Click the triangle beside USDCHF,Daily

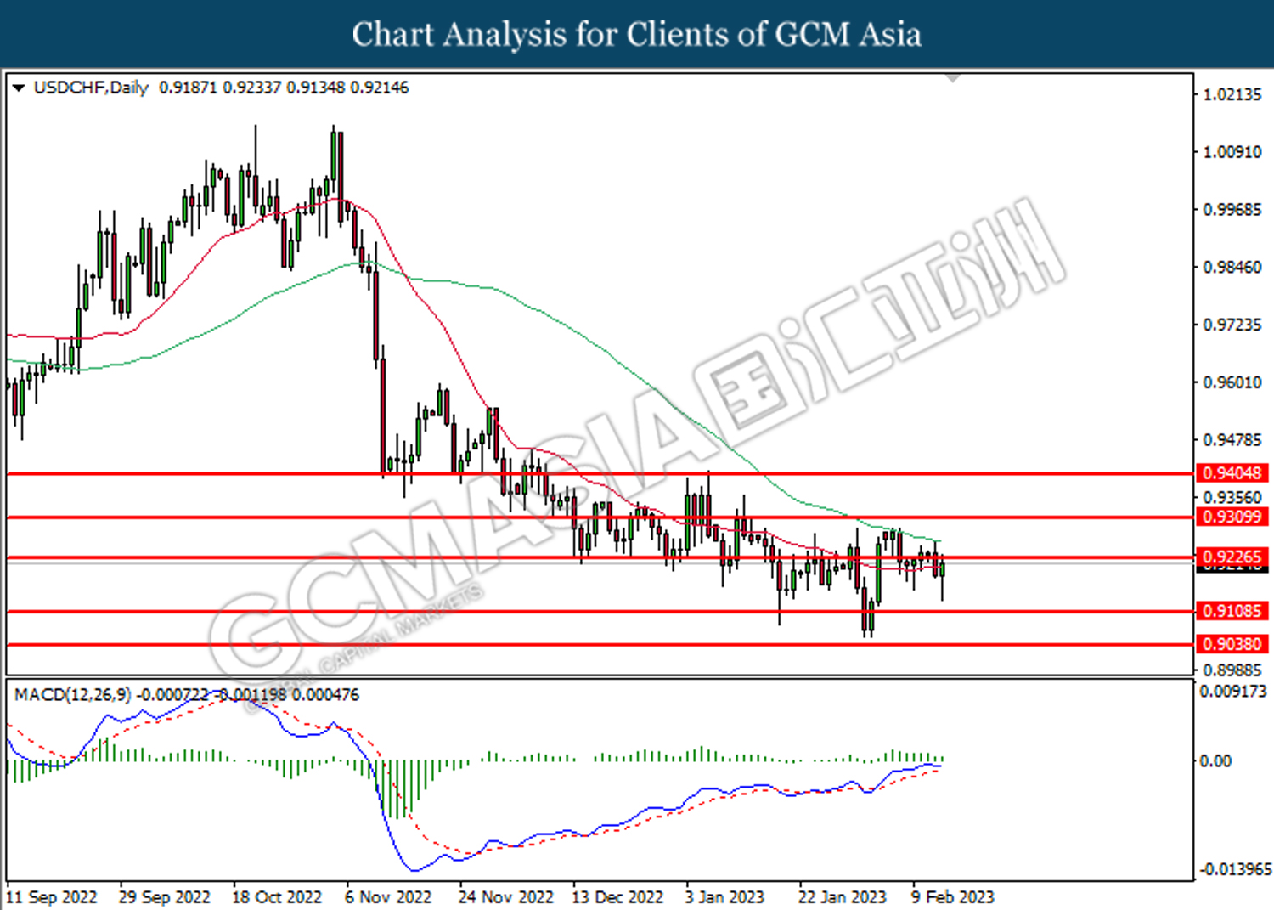coord(18,88)
